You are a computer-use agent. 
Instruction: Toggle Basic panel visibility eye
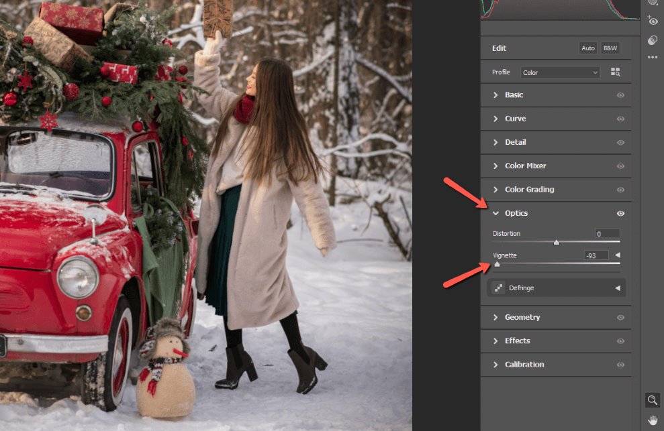coord(620,95)
